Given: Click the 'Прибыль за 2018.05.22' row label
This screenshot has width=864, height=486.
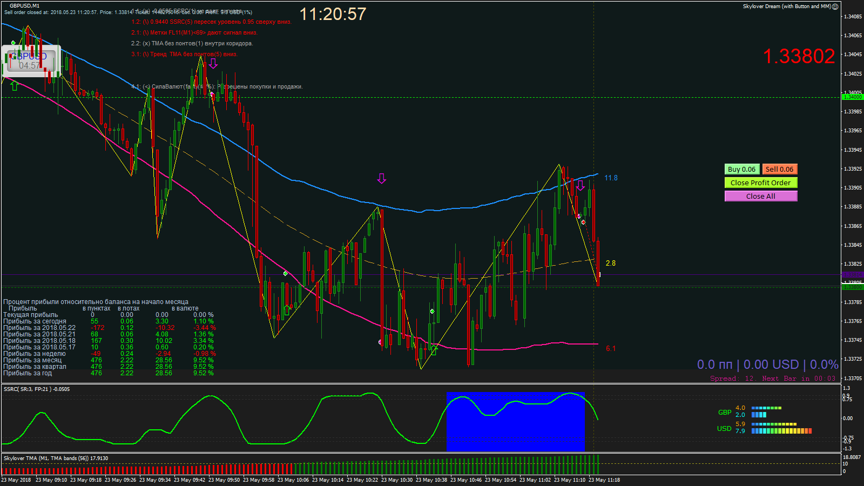Looking at the screenshot, I should (x=39, y=328).
